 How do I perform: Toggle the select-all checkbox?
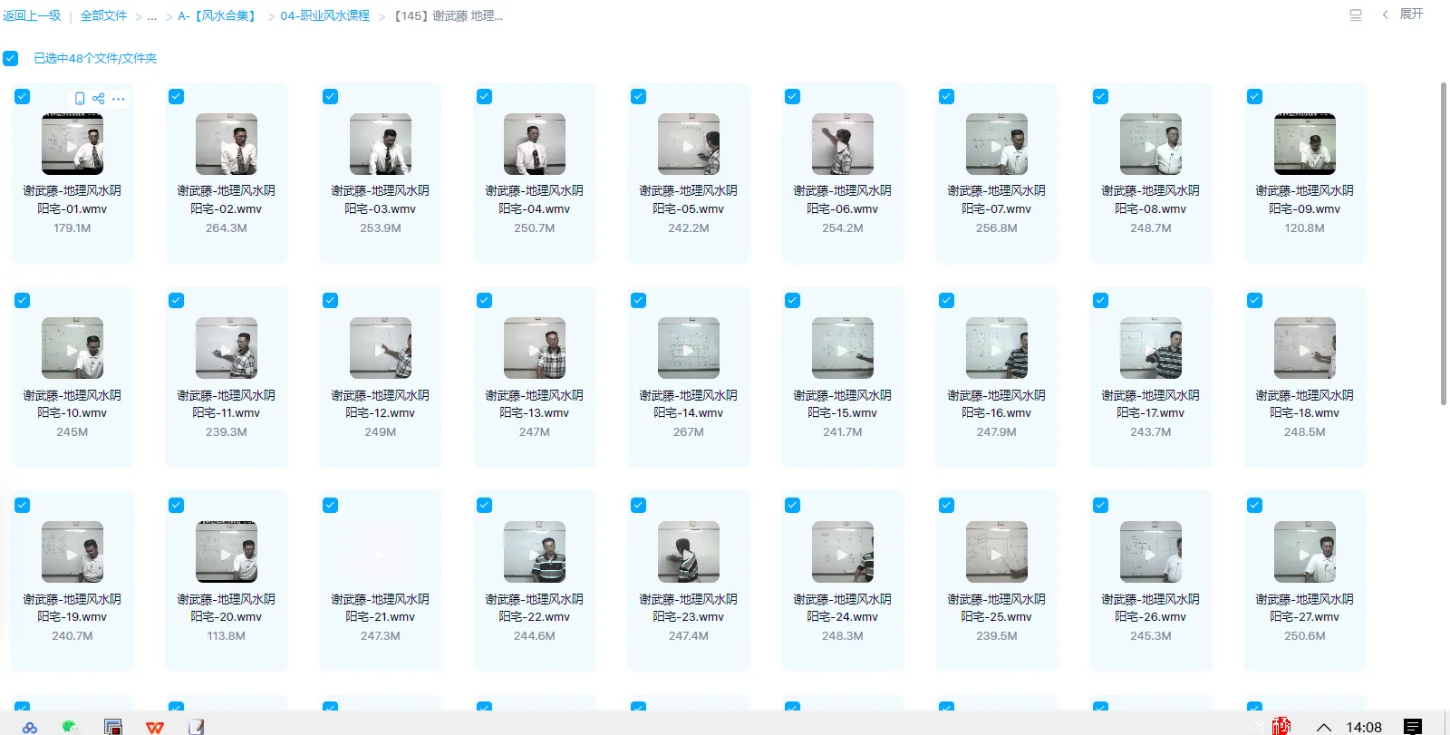[x=11, y=58]
